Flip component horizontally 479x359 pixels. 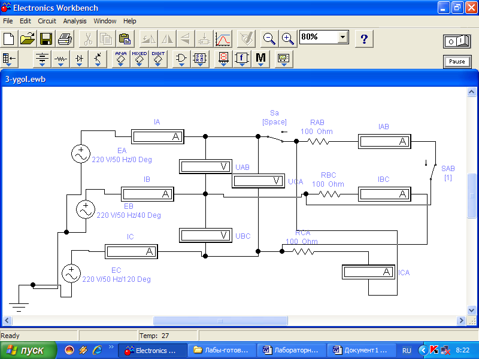(167, 39)
